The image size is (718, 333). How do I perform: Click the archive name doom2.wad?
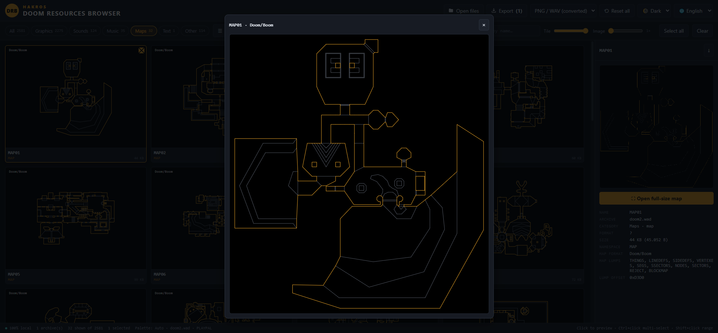(x=640, y=219)
